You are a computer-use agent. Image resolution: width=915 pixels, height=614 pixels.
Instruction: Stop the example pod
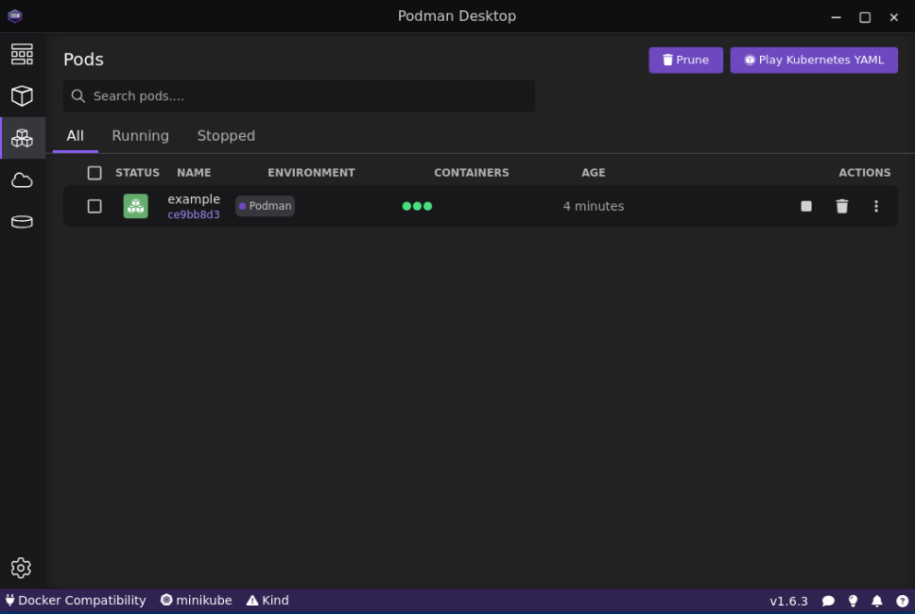pos(806,206)
